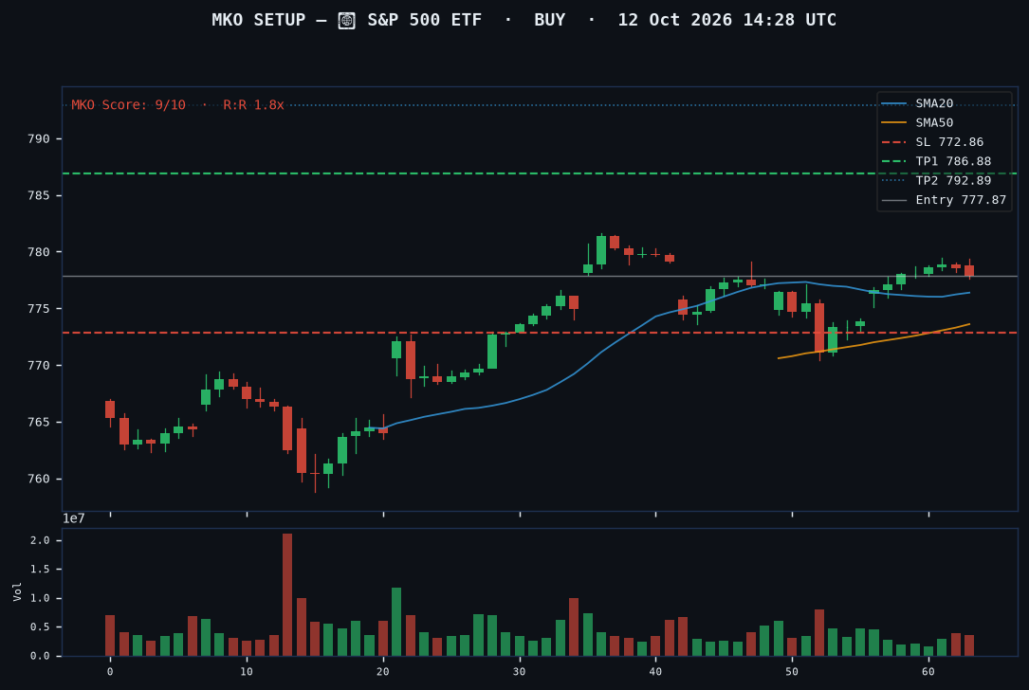The height and width of the screenshot is (690, 1029).
Task: Click the 2.0 volume axis label
Action: tap(40, 540)
